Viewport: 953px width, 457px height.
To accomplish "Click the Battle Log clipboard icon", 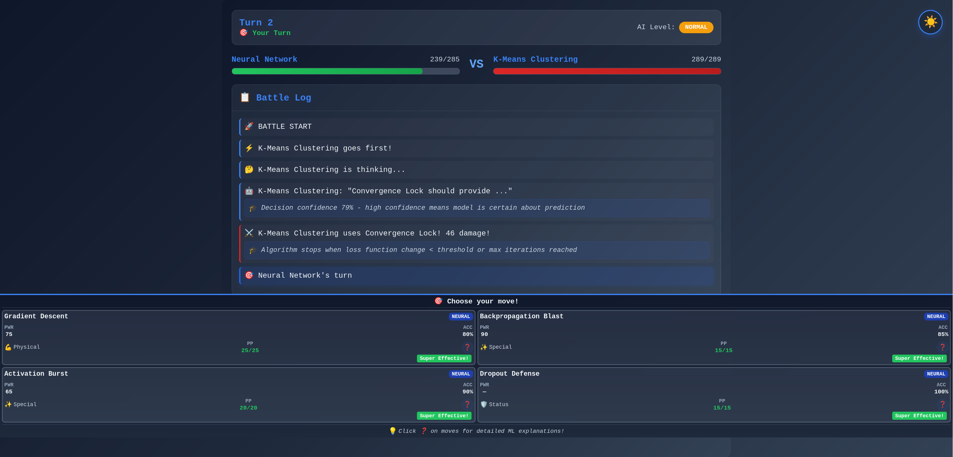I will (244, 97).
